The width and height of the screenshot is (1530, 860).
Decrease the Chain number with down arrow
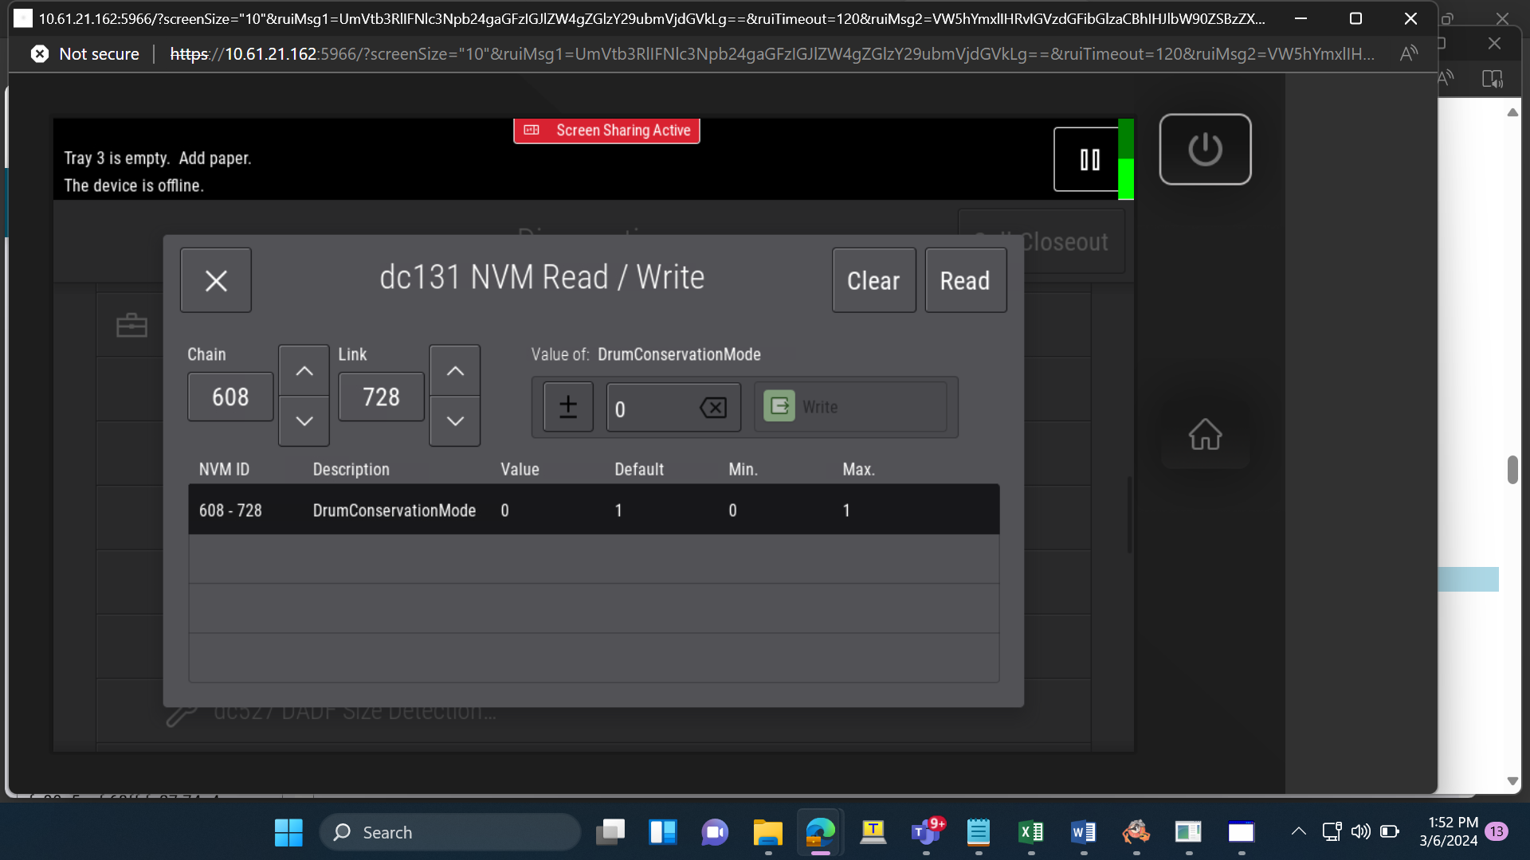coord(304,420)
